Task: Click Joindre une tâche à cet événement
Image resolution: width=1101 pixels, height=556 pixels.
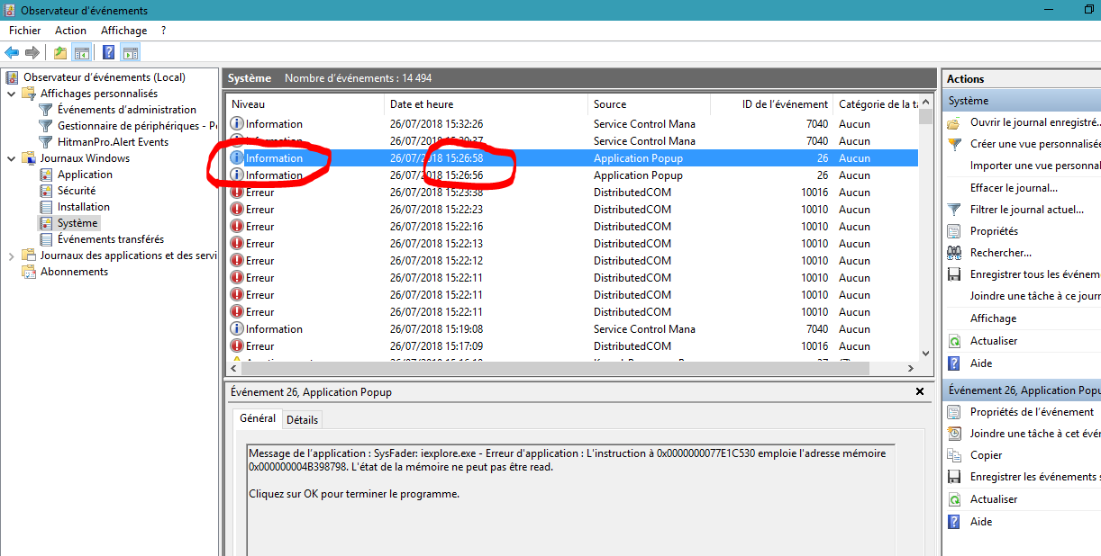Action: click(1035, 434)
